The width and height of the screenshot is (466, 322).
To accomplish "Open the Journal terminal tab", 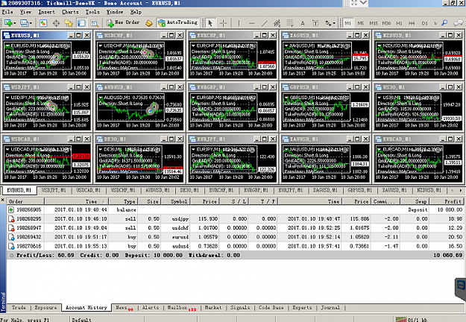I will [330, 308].
